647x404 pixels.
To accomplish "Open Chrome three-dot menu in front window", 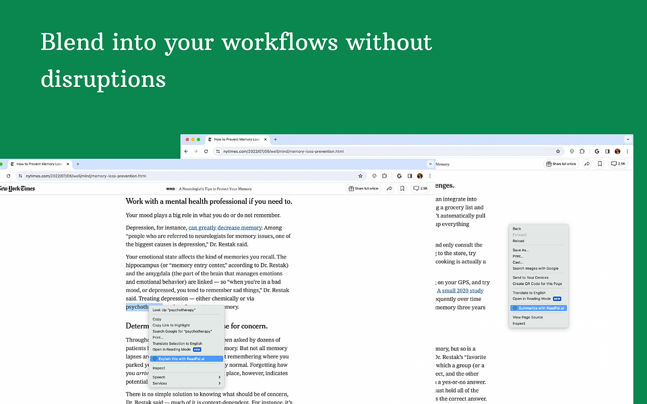I will [429, 176].
